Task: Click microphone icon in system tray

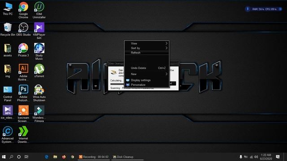Action: pyautogui.click(x=241, y=157)
